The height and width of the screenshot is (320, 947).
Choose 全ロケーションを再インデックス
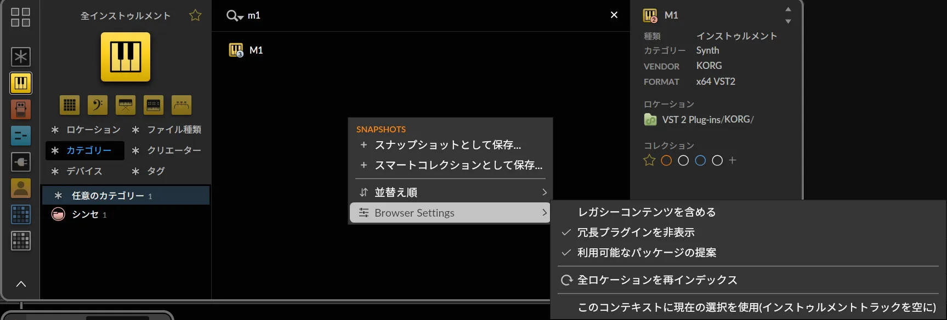[749, 280]
